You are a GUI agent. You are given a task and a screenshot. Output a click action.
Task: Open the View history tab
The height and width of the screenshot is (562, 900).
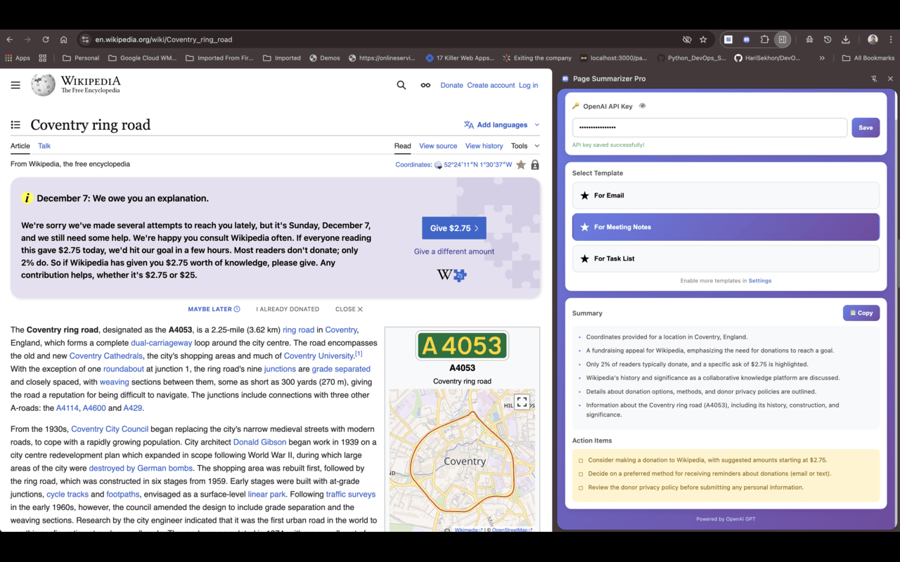click(484, 146)
